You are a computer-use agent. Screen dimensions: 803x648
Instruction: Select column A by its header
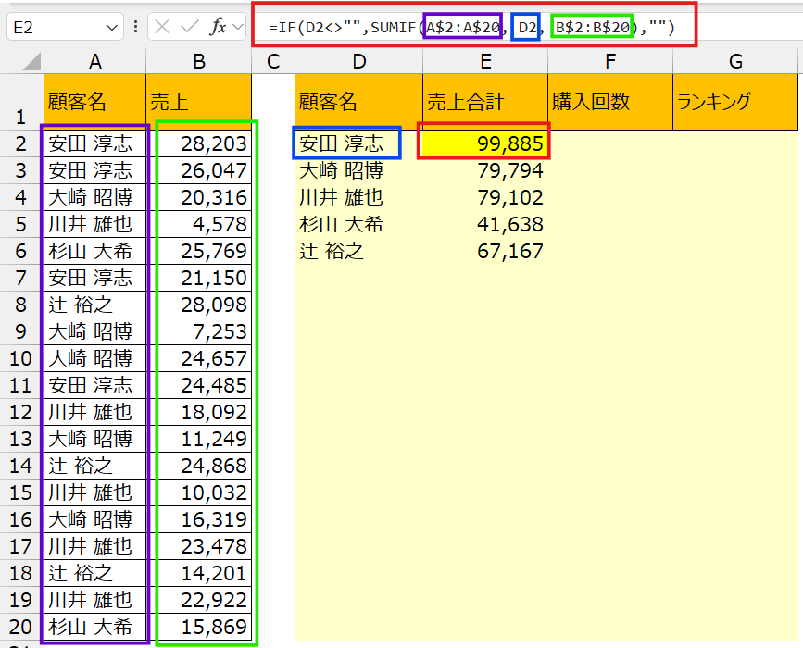(94, 61)
